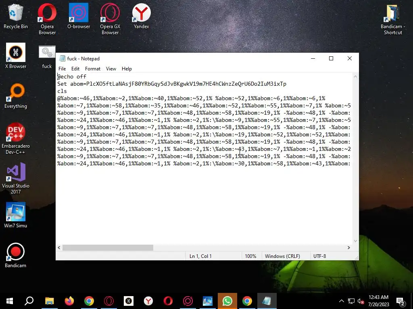The height and width of the screenshot is (309, 413).
Task: Open the second Chrome icon in the taskbar
Action: (247, 301)
